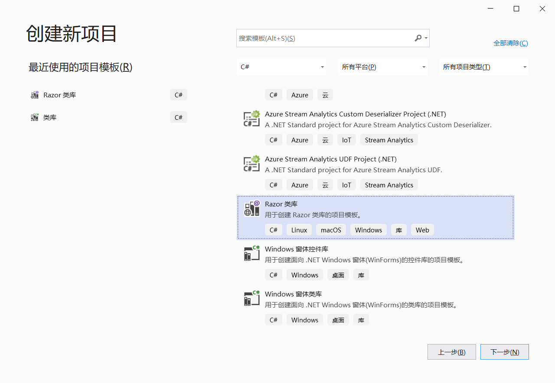Click the 全部清除 link
Image resolution: width=555 pixels, height=383 pixels.
click(510, 43)
